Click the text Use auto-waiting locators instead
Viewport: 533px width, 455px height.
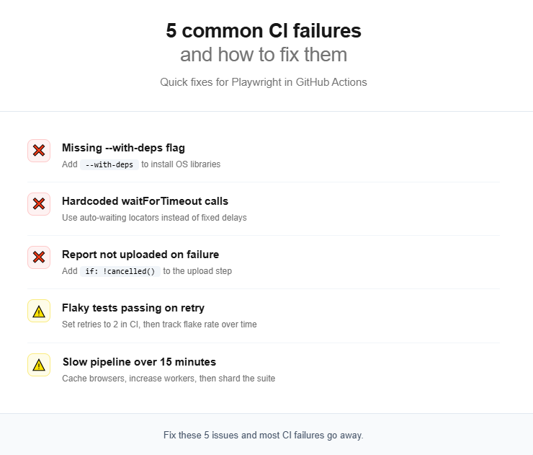[x=154, y=218]
